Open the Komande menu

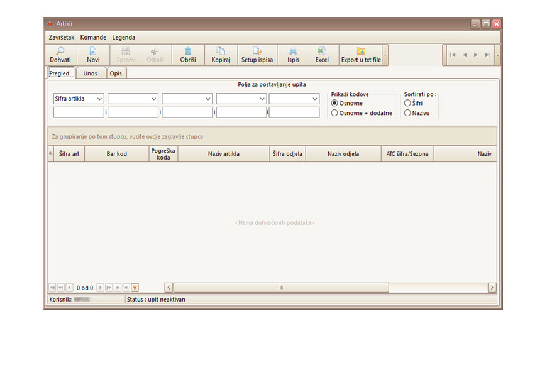point(93,37)
